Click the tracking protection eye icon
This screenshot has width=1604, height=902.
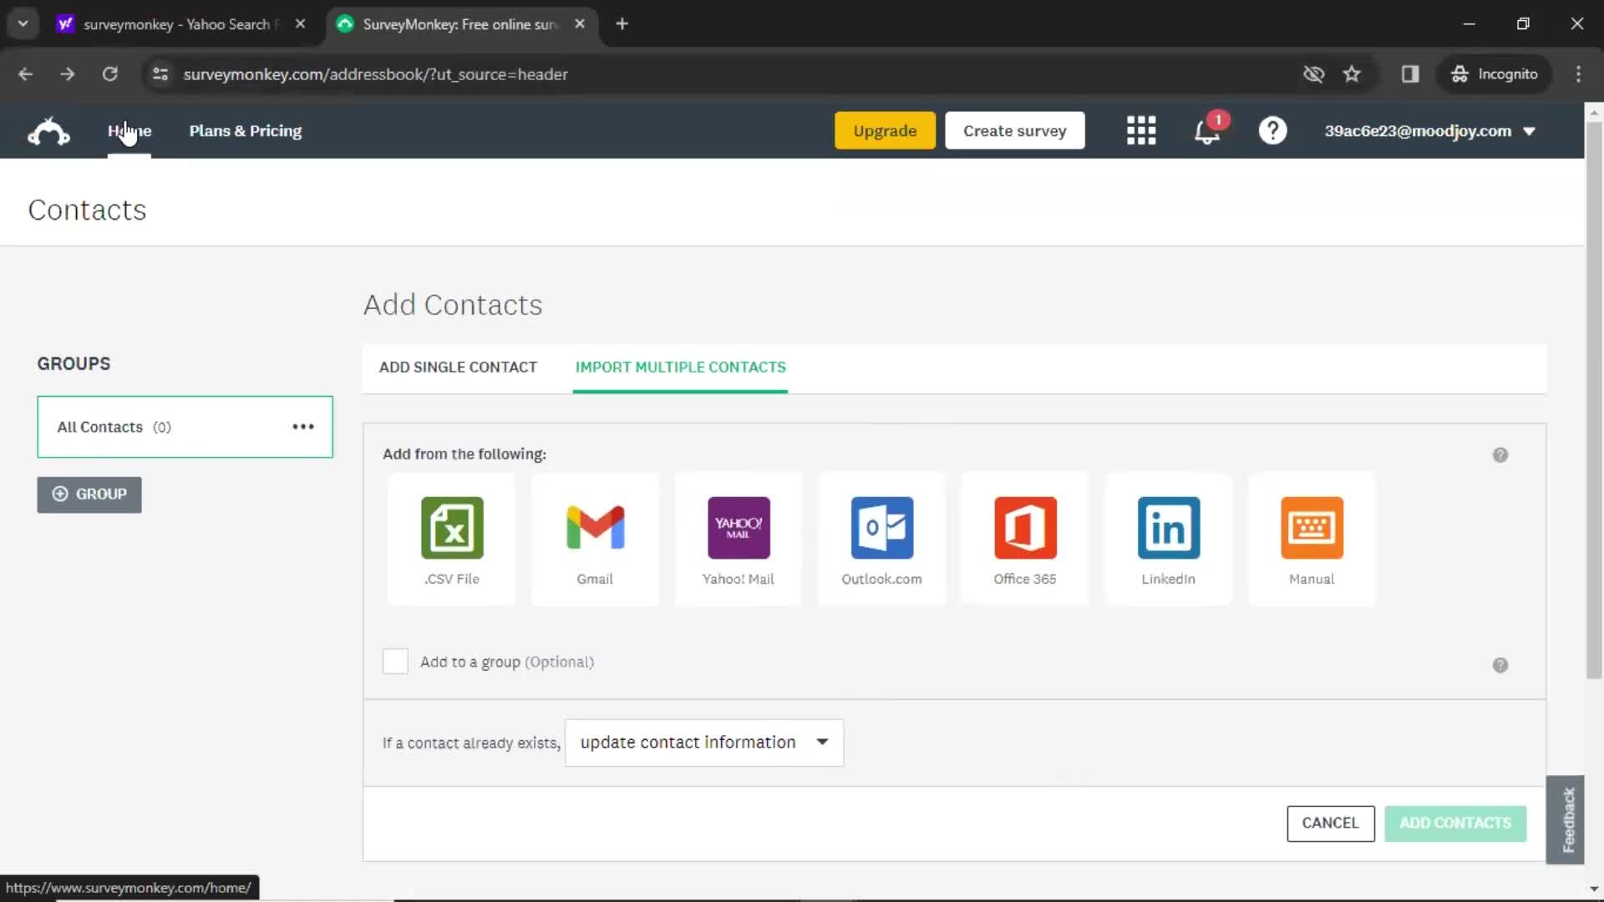[x=1313, y=74]
